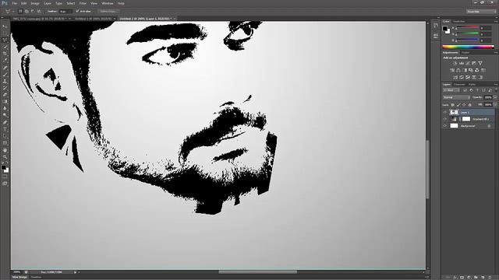The height and width of the screenshot is (280, 499).
Task: Select the Pen tool
Action: [x=5, y=122]
